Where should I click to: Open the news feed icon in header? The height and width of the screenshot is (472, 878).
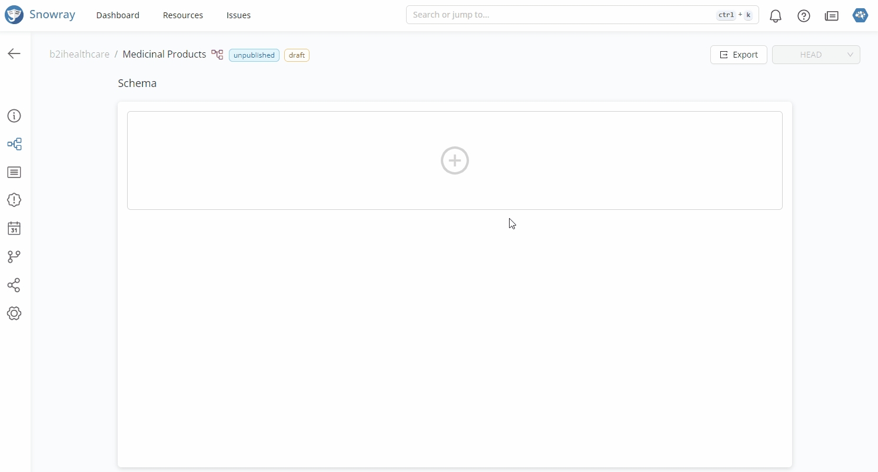click(x=832, y=16)
